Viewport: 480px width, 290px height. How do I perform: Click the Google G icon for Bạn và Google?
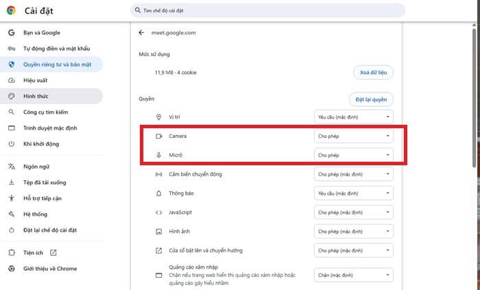(x=12, y=32)
